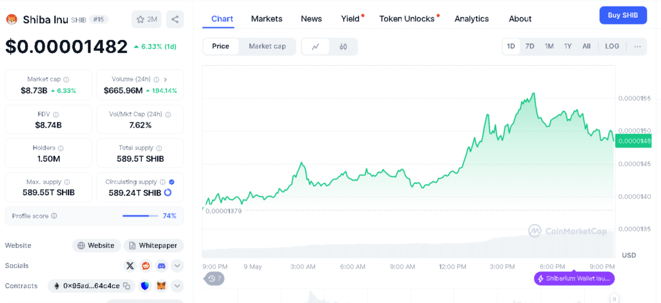The height and width of the screenshot is (303, 661).
Task: Switch to the News tab
Action: pos(312,19)
